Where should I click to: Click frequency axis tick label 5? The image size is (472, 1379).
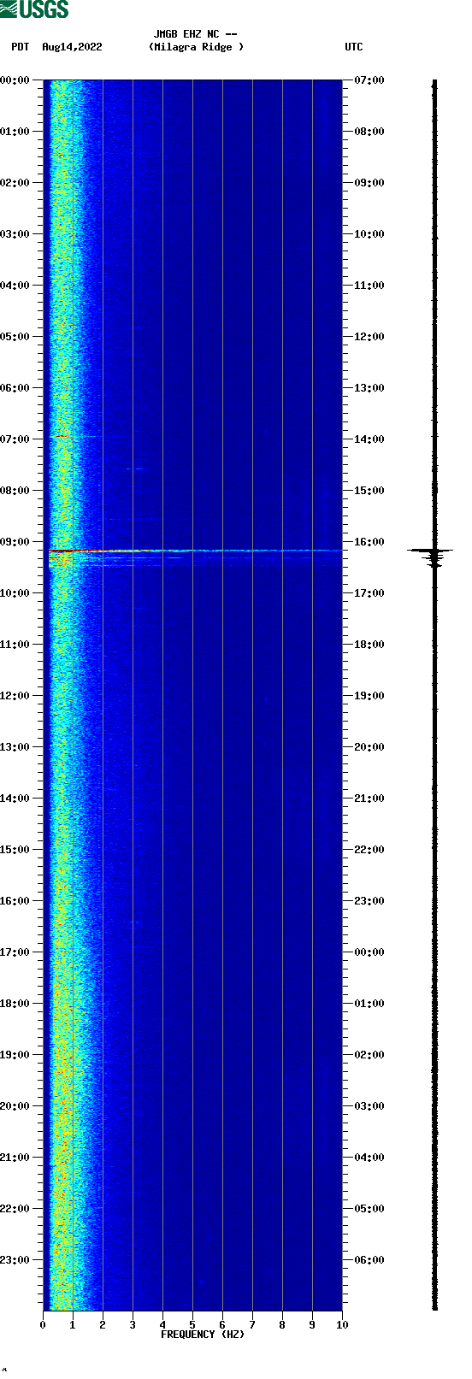pyautogui.click(x=192, y=1325)
